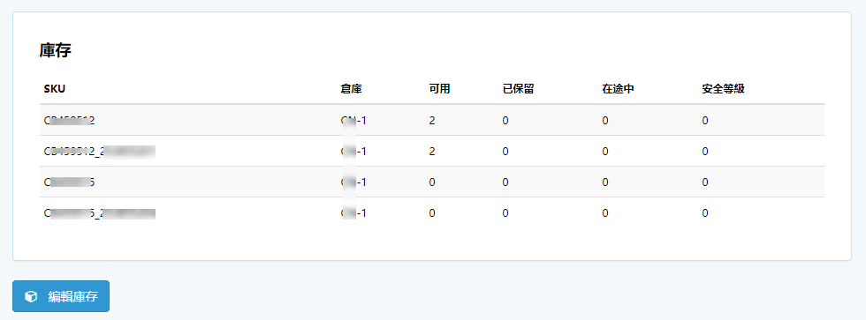This screenshot has width=866, height=320.
Task: Click the warehouse cell in first row
Action: pyautogui.click(x=354, y=120)
